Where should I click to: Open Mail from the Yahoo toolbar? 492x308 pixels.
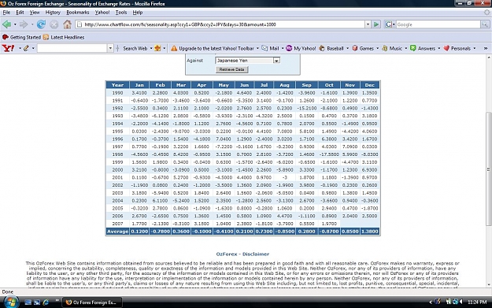(271, 48)
